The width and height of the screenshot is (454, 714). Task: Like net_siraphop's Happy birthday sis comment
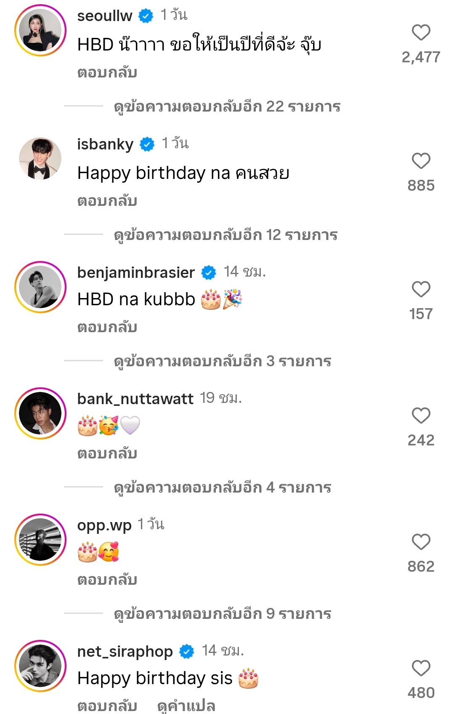point(421,669)
